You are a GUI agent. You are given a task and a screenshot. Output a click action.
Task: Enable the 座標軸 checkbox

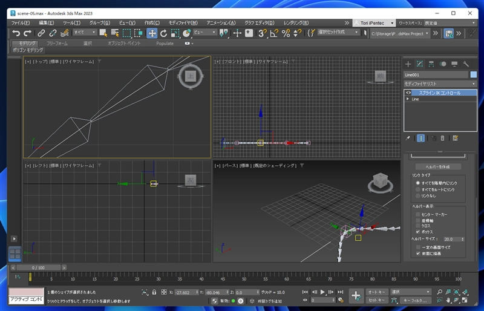click(418, 220)
